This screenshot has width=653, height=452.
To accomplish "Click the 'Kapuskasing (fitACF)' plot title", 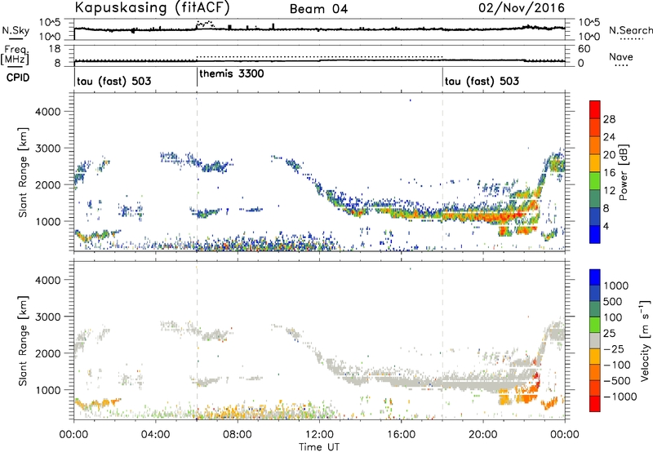I will click(x=152, y=8).
